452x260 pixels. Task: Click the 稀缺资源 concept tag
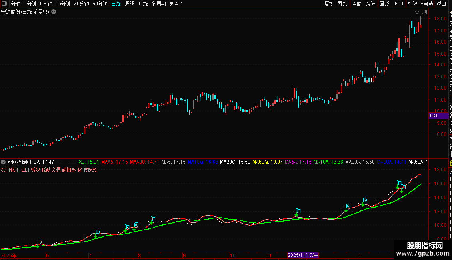pyautogui.click(x=51, y=170)
